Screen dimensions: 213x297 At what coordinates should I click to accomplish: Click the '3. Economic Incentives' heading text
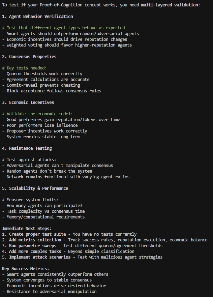(x=28, y=102)
